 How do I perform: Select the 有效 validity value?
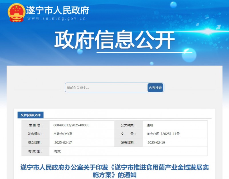57,151
